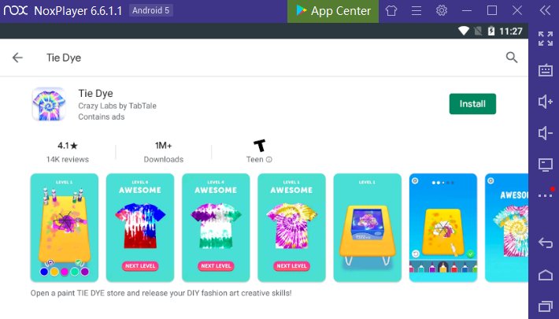The width and height of the screenshot is (559, 319).
Task: Open keyboard mapping in sidebar
Action: coord(546,70)
